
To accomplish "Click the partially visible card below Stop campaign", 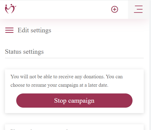I will (74, 127).
